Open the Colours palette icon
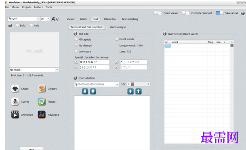Screen dimensions: 246x150 42,88
